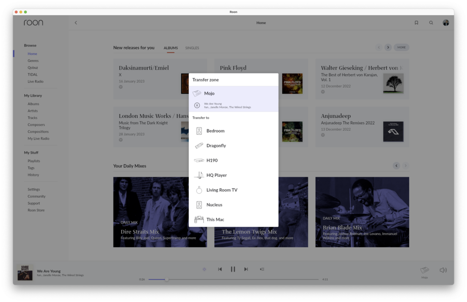
Task: Click the Some Nights album art thumbnail
Action: point(25,272)
